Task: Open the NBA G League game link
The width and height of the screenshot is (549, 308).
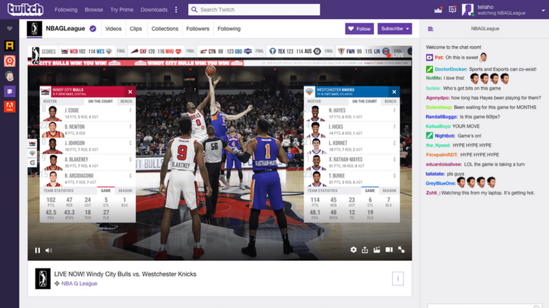Action: 79,283
